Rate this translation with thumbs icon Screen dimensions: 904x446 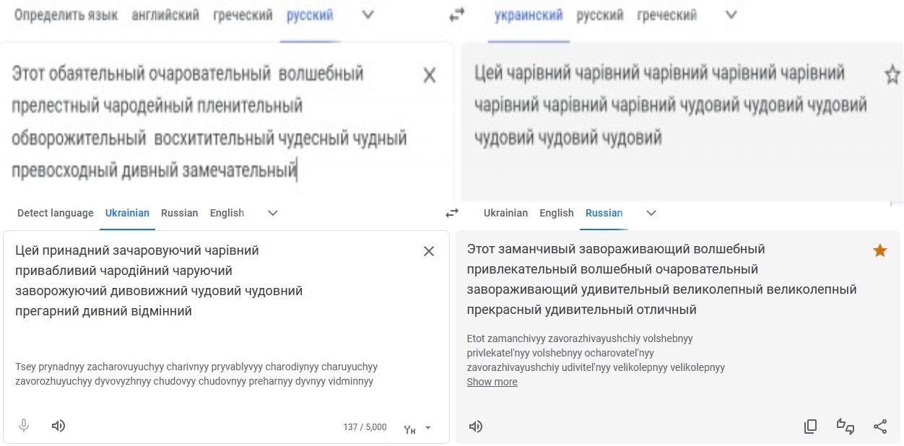point(846,427)
